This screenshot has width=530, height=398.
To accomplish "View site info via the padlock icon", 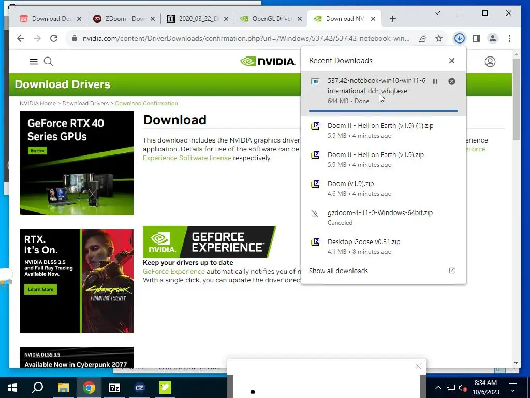I will tap(75, 38).
